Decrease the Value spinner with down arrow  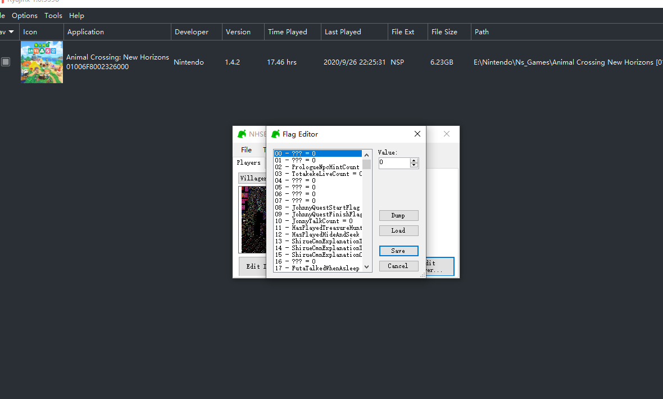414,165
